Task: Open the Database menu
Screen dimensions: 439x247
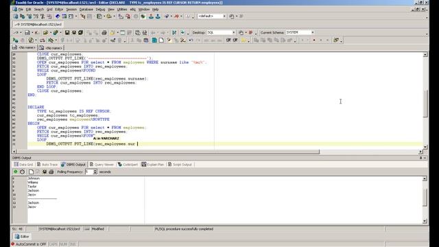Action: coord(86,9)
